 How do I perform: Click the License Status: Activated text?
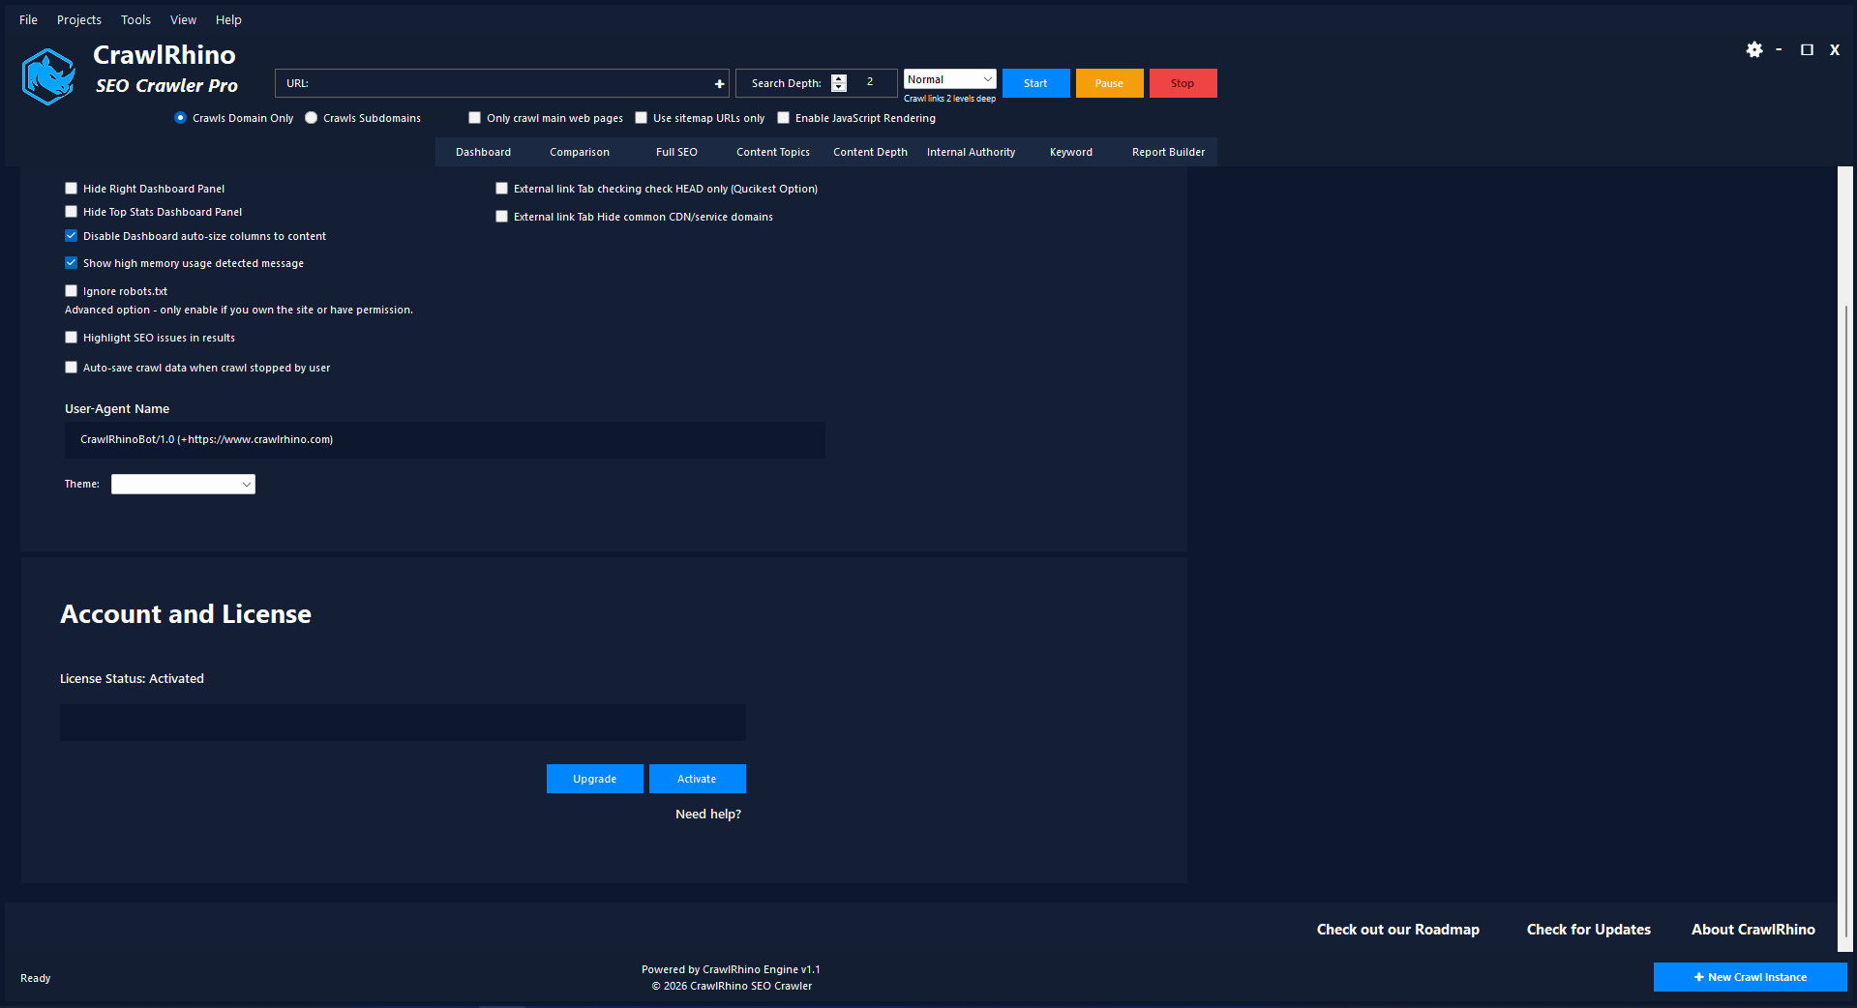132,679
